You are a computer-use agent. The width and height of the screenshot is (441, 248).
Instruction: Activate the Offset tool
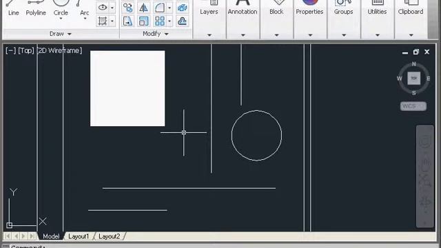coord(182,21)
